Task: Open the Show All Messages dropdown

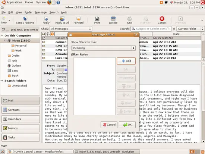Action: click(71, 29)
